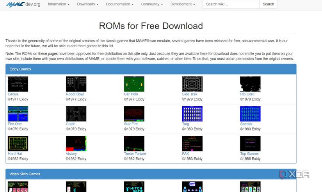Open the Fire One game thumbnail
Image resolution: width=322 pixels, height=192 pixels.
[18, 114]
